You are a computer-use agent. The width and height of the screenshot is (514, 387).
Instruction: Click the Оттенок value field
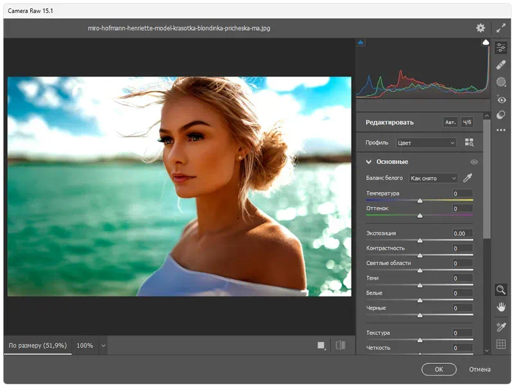point(463,208)
